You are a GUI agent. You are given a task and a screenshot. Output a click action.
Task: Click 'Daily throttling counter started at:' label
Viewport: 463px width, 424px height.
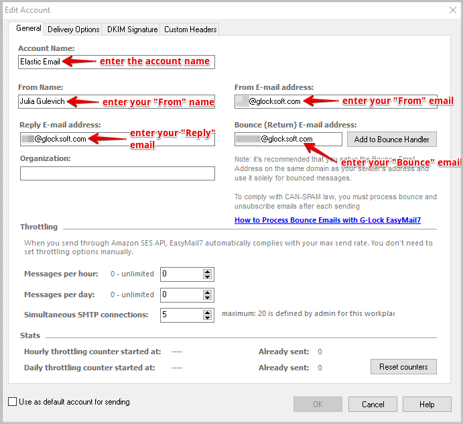pyautogui.click(x=90, y=368)
